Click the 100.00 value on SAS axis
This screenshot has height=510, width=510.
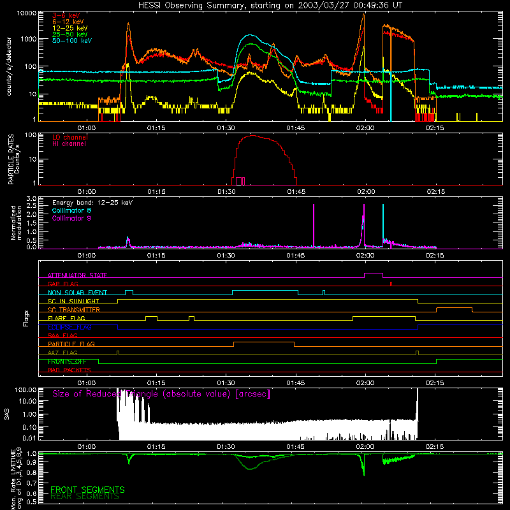(25, 390)
